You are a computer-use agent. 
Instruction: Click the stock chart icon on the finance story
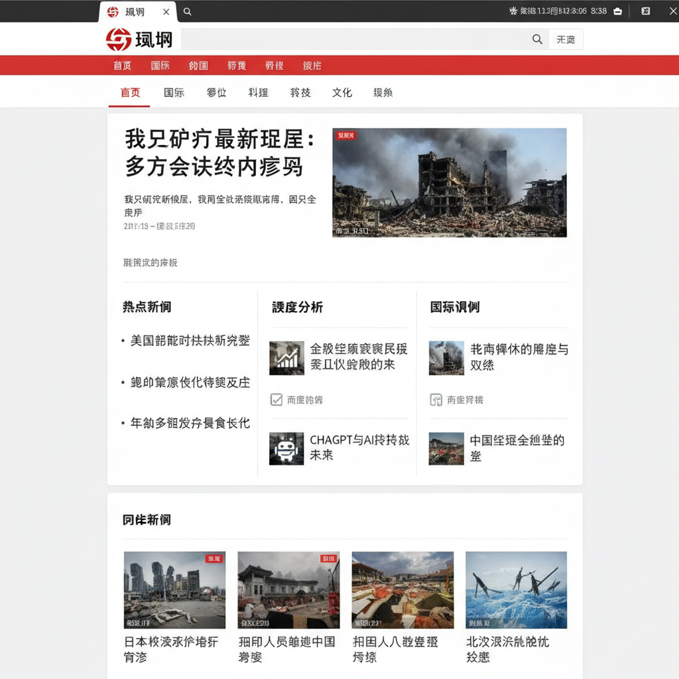tap(286, 358)
